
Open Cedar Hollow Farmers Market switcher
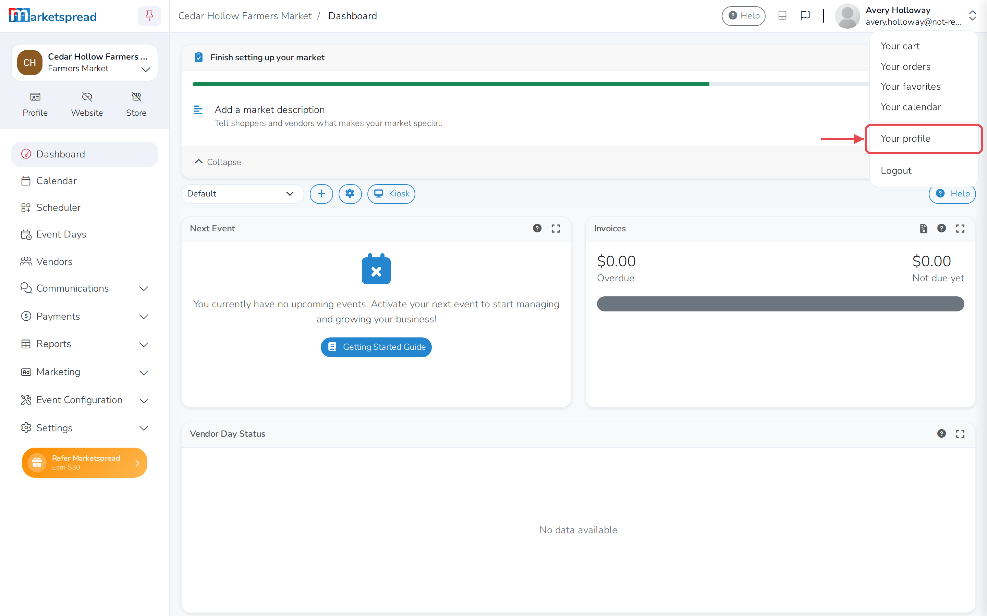tap(84, 63)
